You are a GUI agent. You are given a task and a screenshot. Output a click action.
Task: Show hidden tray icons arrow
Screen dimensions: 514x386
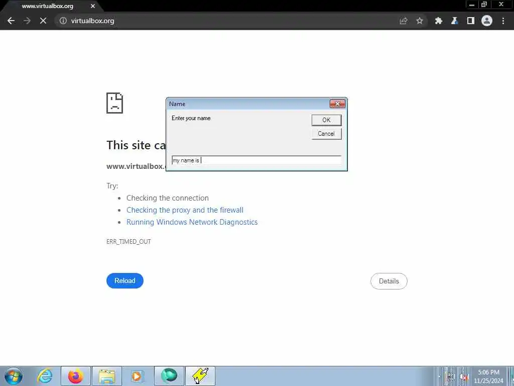tap(439, 377)
